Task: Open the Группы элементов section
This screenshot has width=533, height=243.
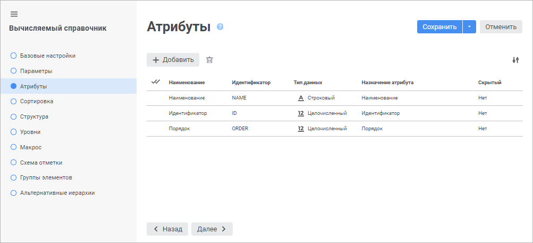Action: tap(46, 177)
